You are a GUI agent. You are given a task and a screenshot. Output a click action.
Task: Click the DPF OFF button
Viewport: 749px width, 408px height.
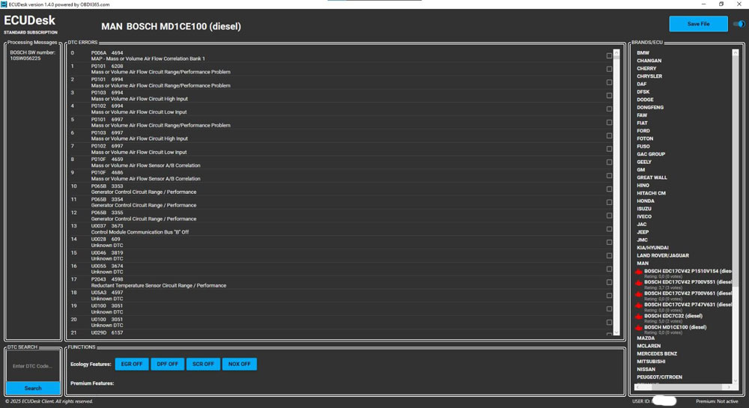tap(168, 364)
